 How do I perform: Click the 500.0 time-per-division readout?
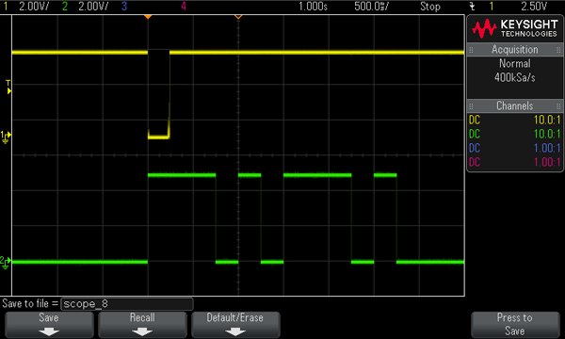coord(372,7)
